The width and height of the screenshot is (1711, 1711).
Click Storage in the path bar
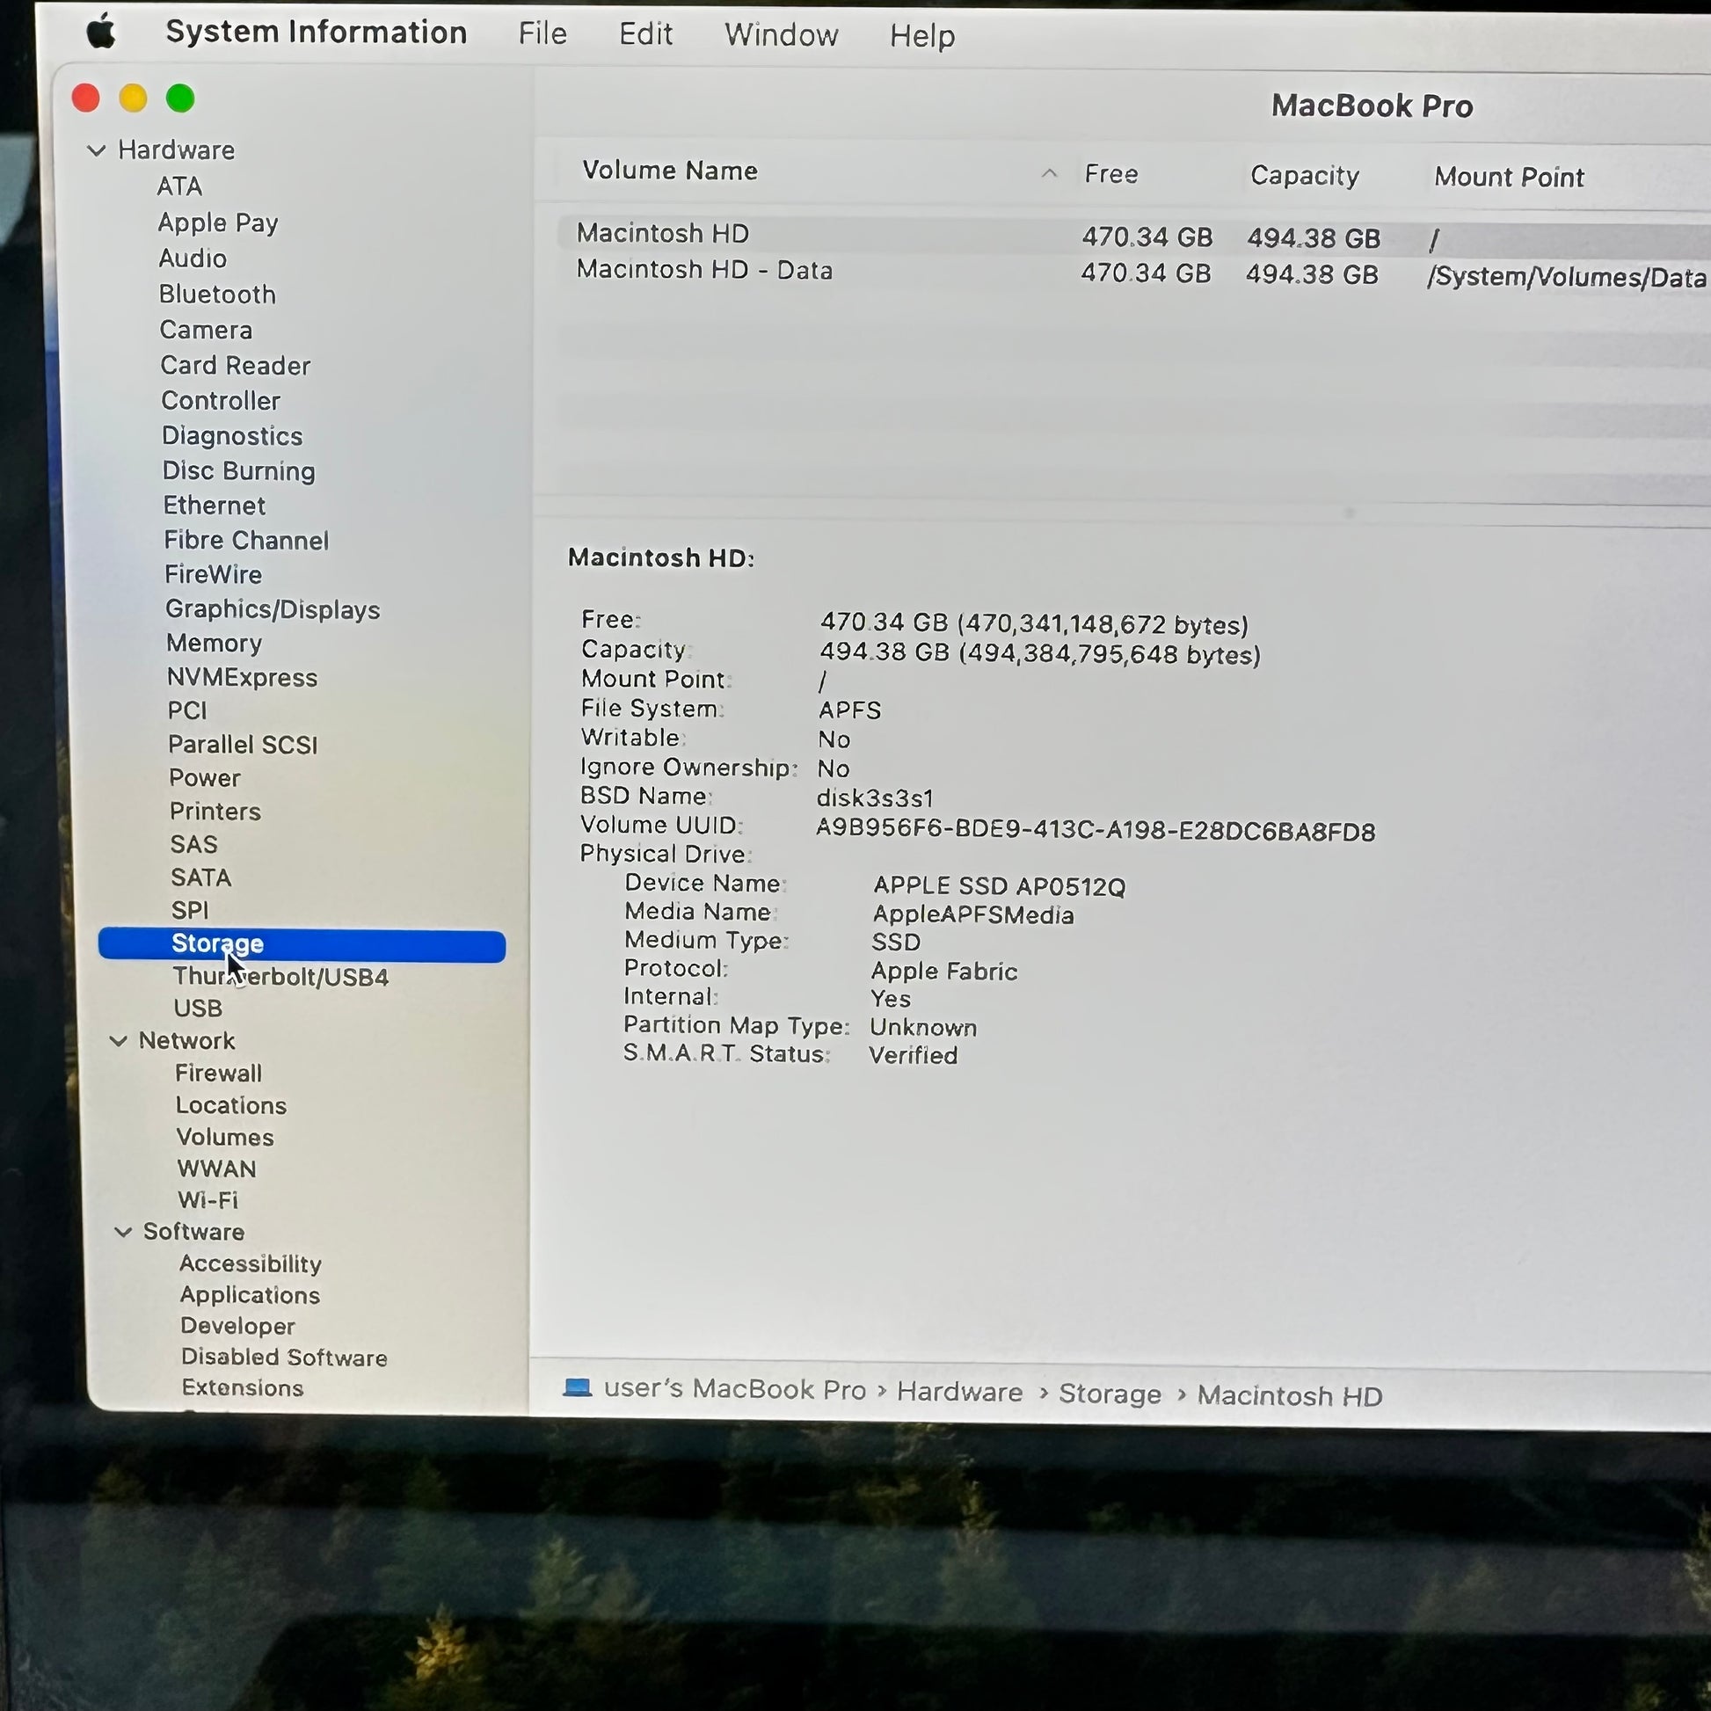[1110, 1393]
